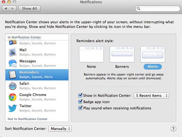Click the None style label
The height and width of the screenshot is (137, 182).
tap(91, 67)
